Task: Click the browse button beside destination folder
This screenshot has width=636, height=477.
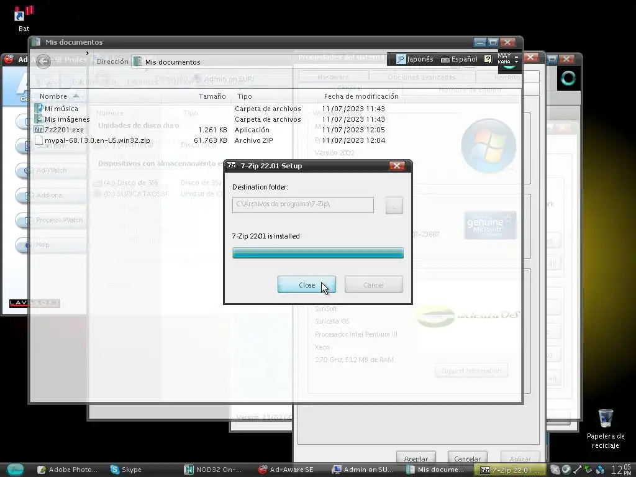Action: coord(394,206)
